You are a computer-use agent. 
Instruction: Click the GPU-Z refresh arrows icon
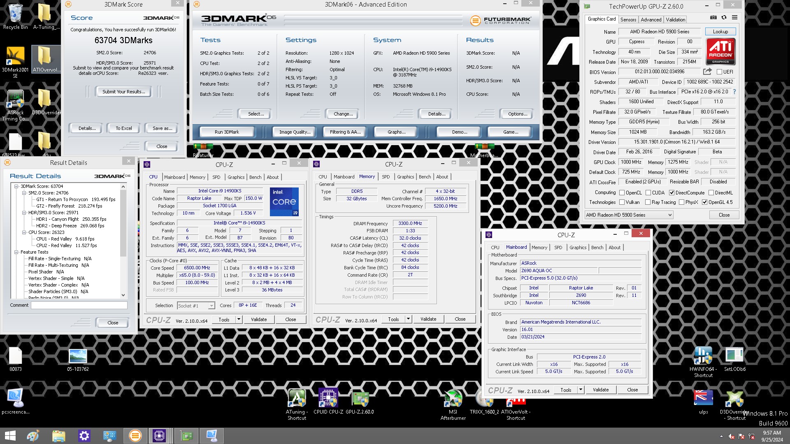point(724,18)
